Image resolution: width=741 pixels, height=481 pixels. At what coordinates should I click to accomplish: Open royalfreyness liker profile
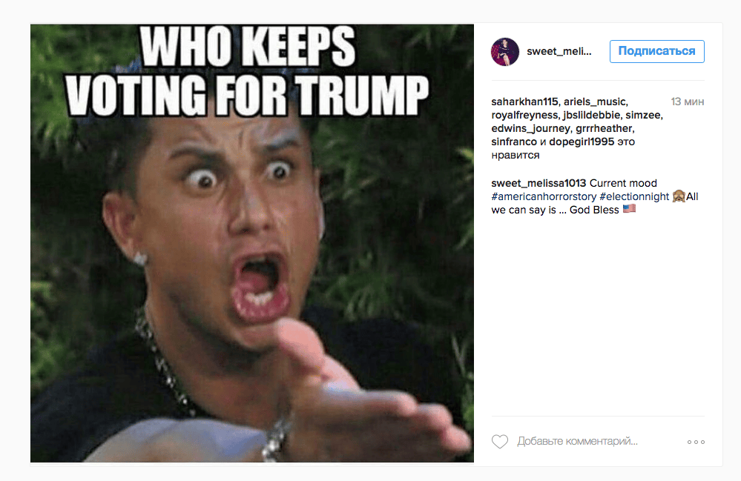[x=524, y=115]
